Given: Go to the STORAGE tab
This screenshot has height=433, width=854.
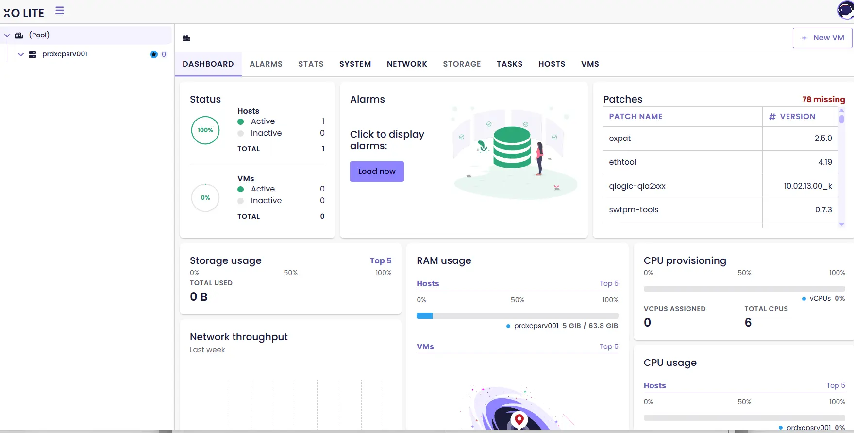Looking at the screenshot, I should pyautogui.click(x=462, y=64).
